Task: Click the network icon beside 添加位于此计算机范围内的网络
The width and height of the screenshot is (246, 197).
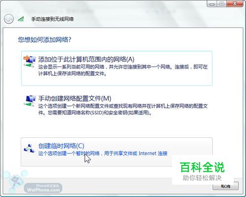Action: point(30,62)
